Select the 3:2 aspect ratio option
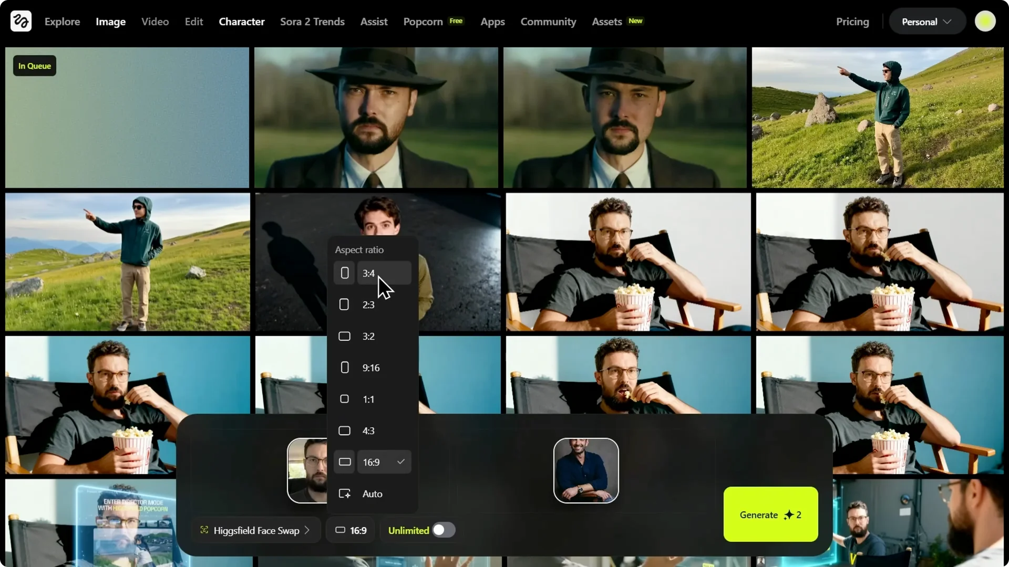 [367, 336]
